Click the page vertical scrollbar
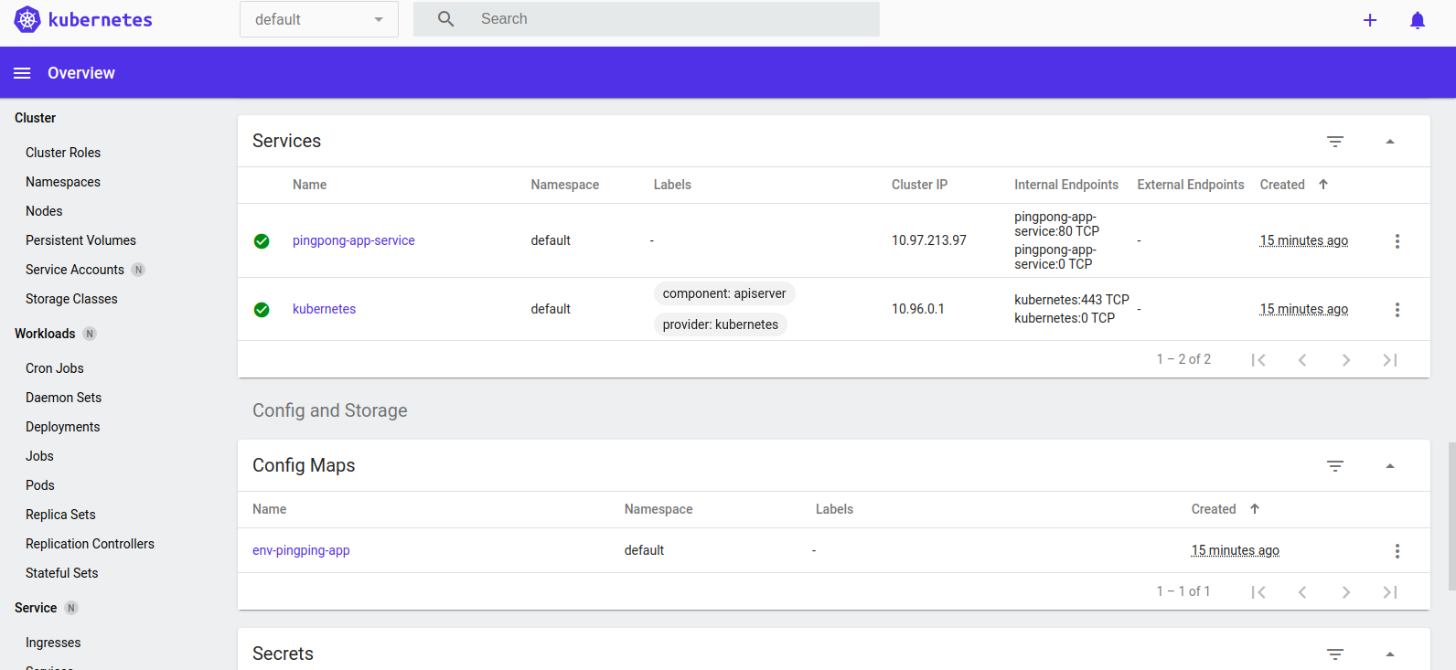This screenshot has height=670, width=1456. pos(1451,516)
